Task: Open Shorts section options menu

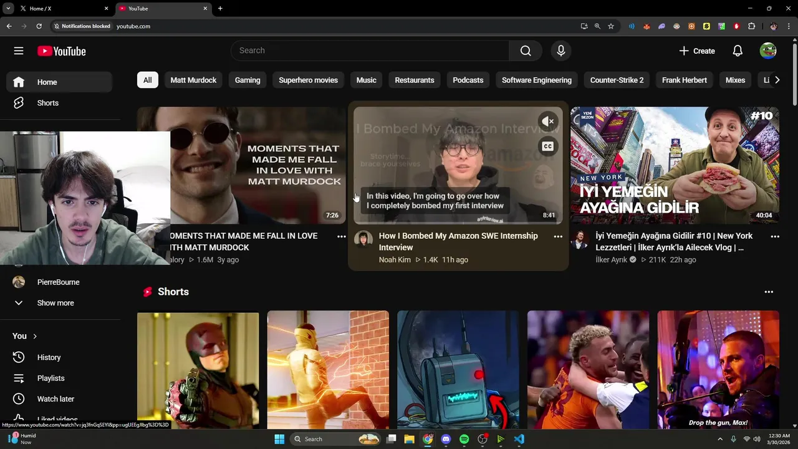Action: point(769,292)
